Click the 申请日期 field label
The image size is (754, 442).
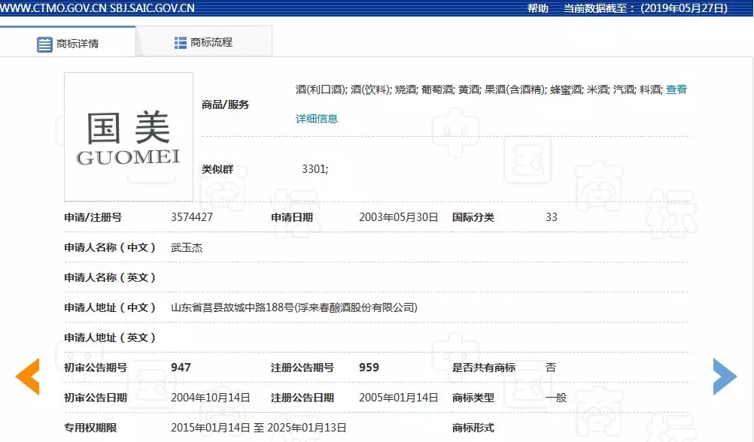point(292,217)
